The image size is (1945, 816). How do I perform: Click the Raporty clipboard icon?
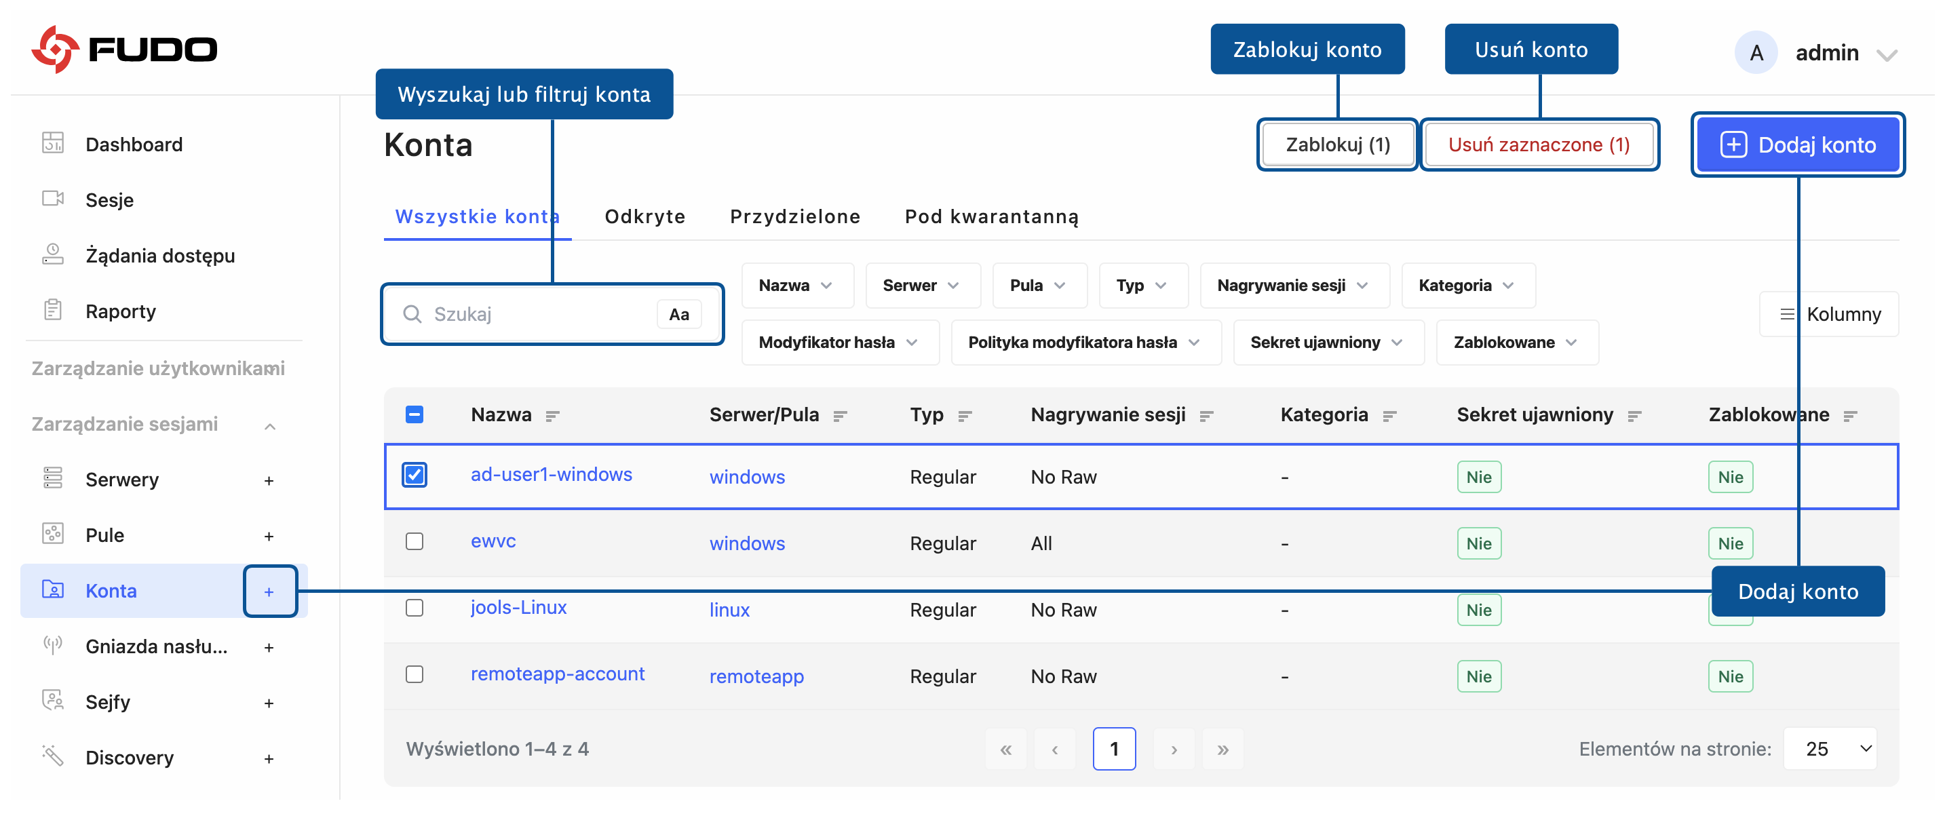click(x=53, y=310)
